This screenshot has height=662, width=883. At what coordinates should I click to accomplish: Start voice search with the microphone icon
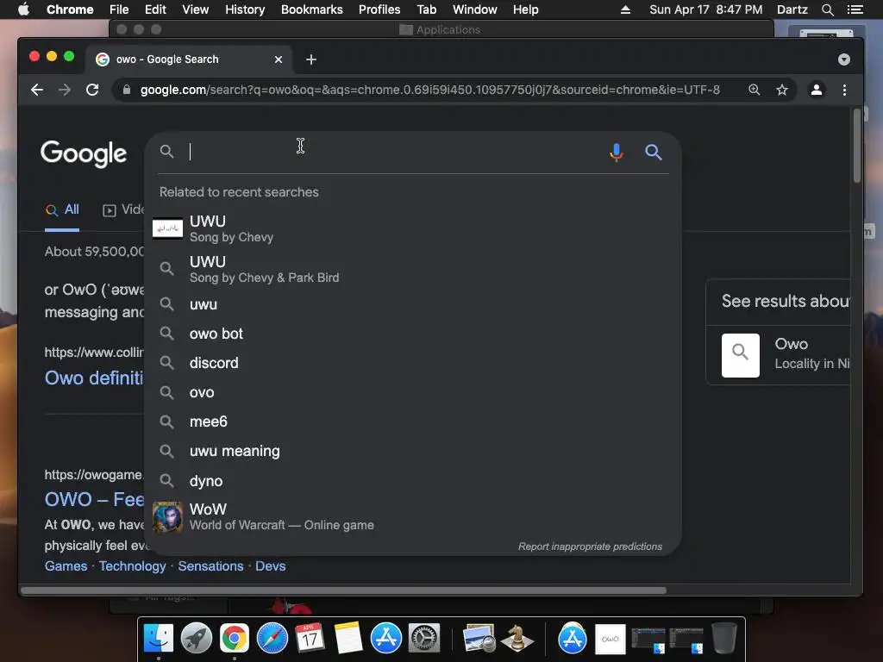617,152
